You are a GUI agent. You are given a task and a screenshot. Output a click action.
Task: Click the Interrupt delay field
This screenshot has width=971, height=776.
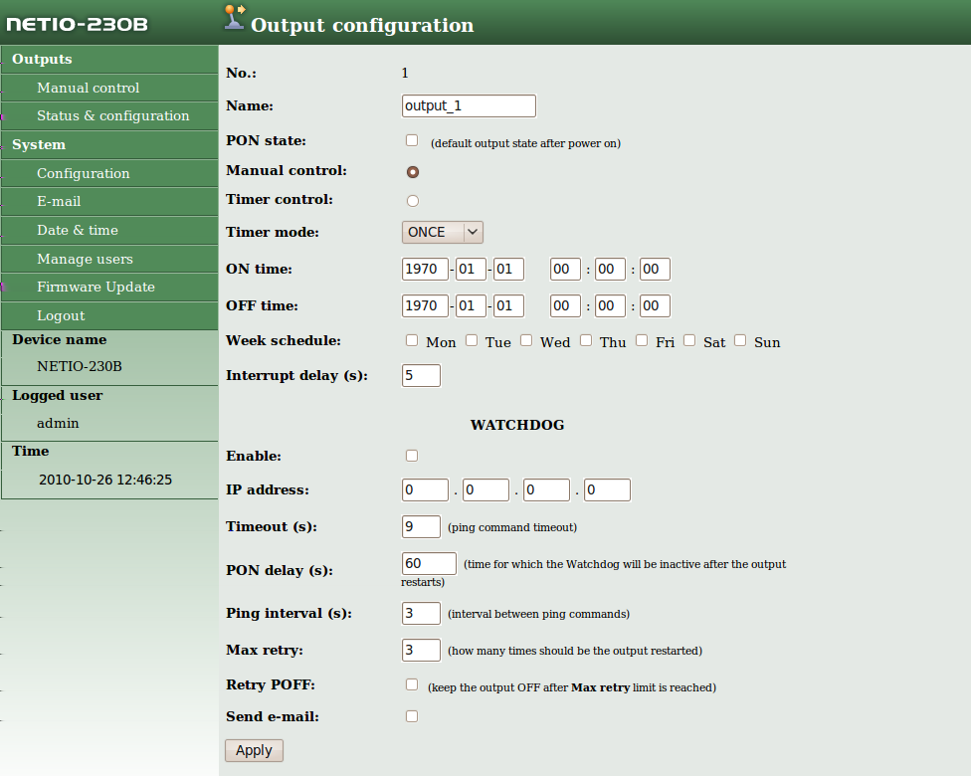pos(421,375)
